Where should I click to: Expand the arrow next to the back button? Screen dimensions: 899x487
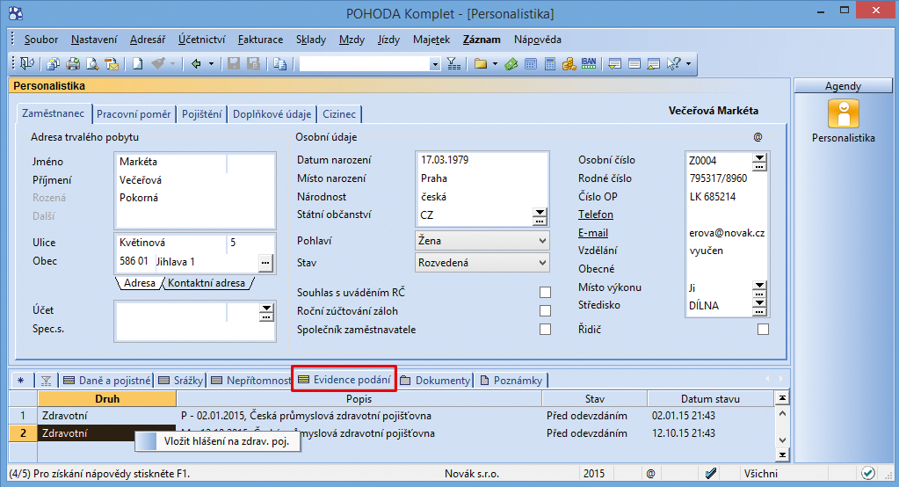tap(211, 63)
